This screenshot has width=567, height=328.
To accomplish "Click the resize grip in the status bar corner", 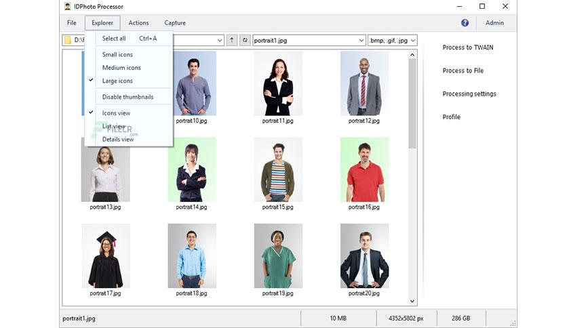I will 513,323.
